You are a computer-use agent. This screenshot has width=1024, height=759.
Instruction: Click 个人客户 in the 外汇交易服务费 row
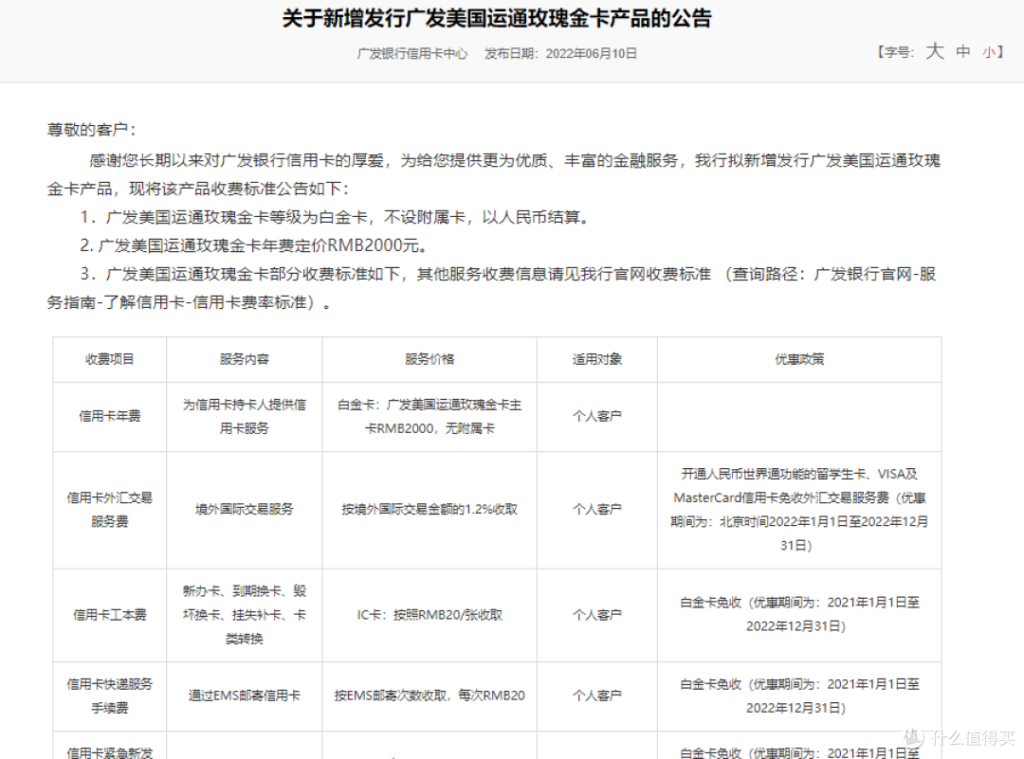(x=597, y=509)
